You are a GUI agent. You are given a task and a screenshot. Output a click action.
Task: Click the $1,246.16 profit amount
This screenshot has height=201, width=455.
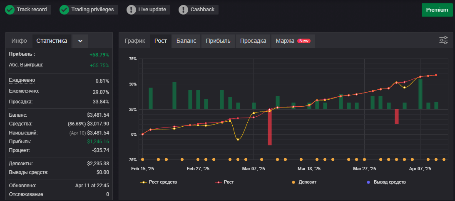pyautogui.click(x=98, y=142)
